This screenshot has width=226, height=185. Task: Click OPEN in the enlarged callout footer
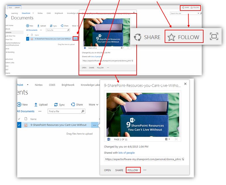tap(107, 170)
